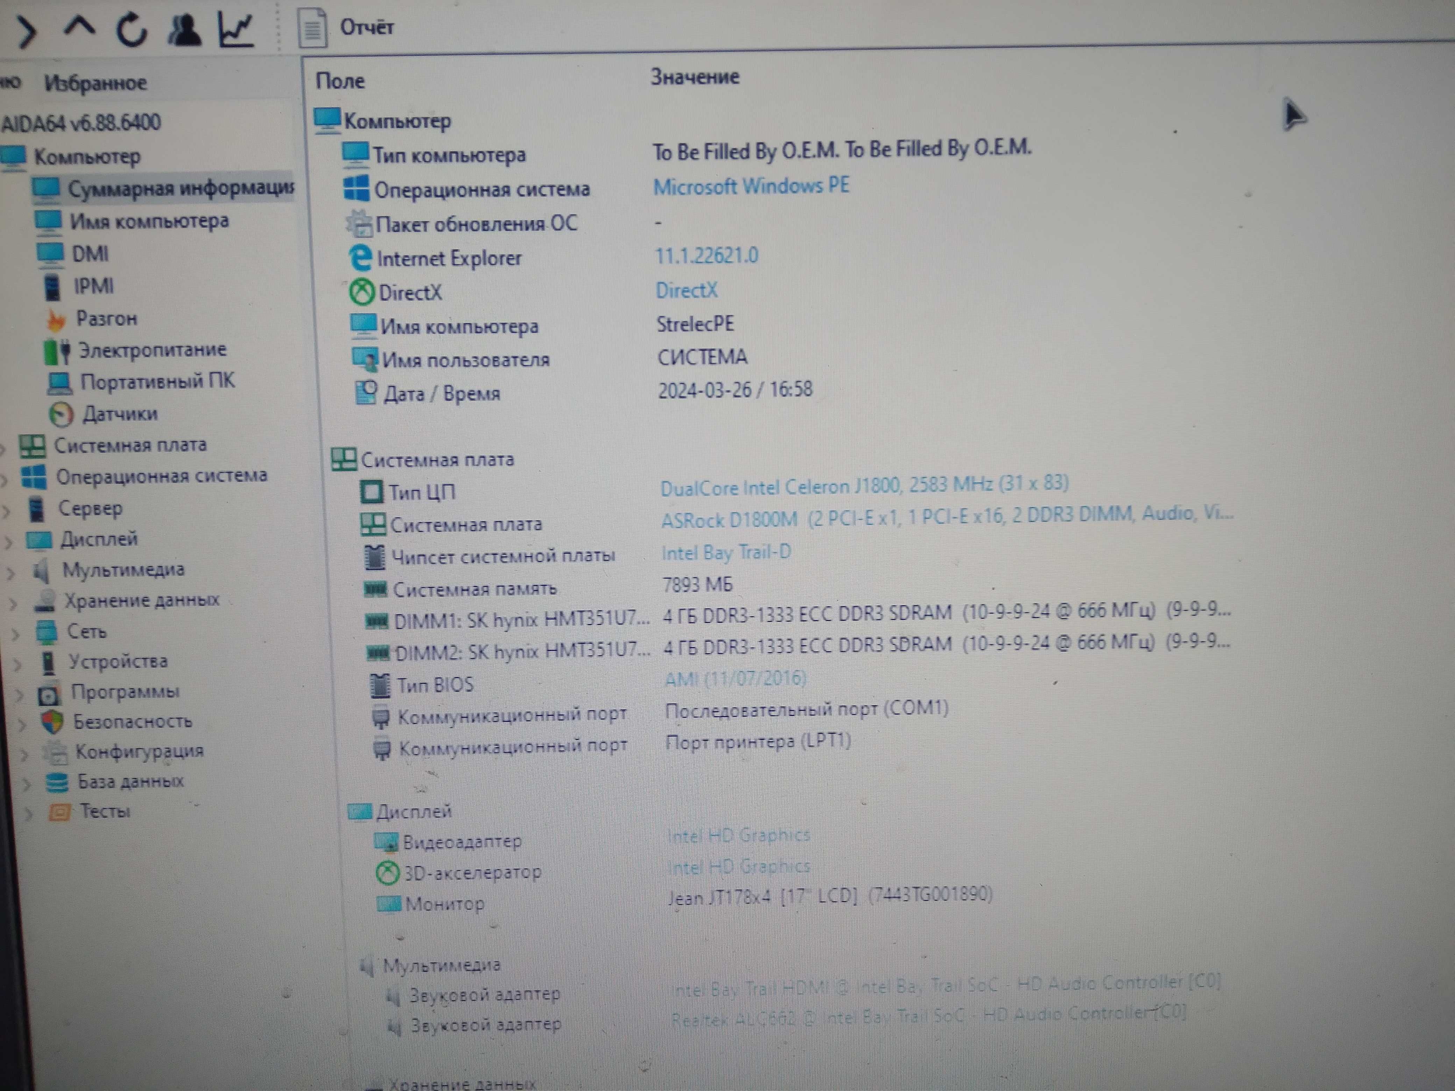The width and height of the screenshot is (1455, 1091).
Task: Click the Значение column header
Action: [x=695, y=77]
